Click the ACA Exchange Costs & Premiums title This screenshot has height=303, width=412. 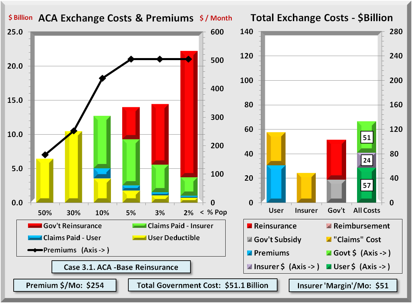click(x=116, y=18)
